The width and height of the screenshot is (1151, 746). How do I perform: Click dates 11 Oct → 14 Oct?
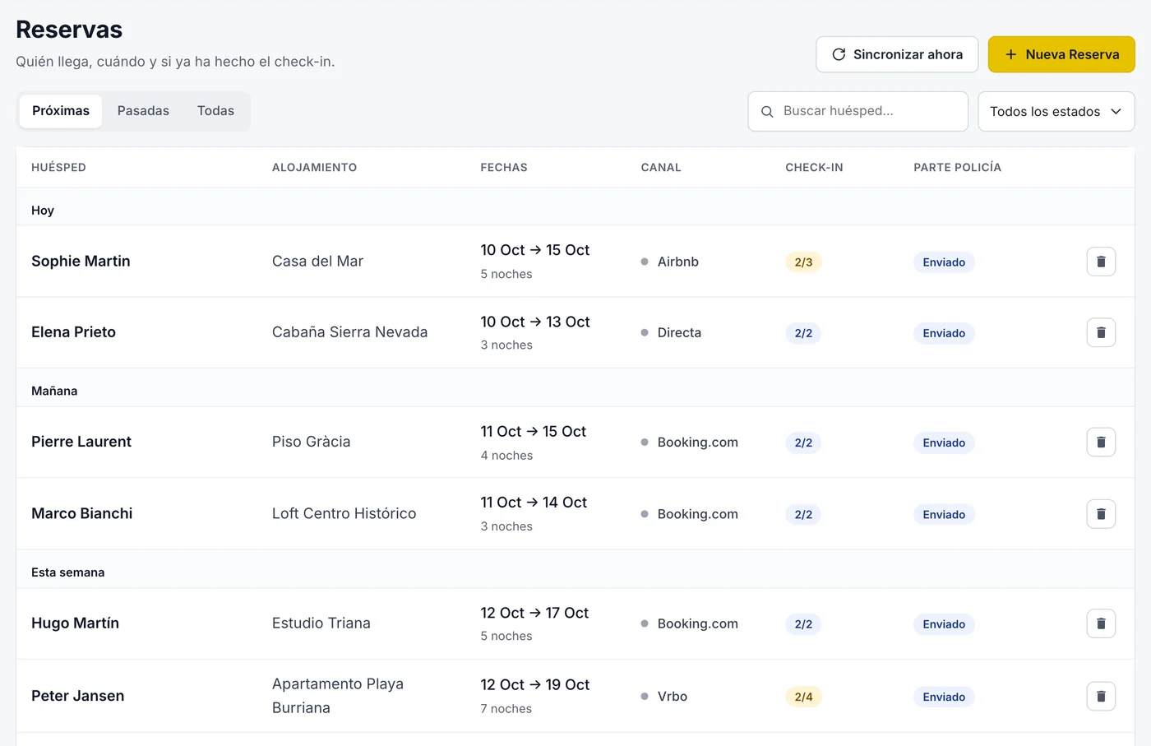coord(534,503)
